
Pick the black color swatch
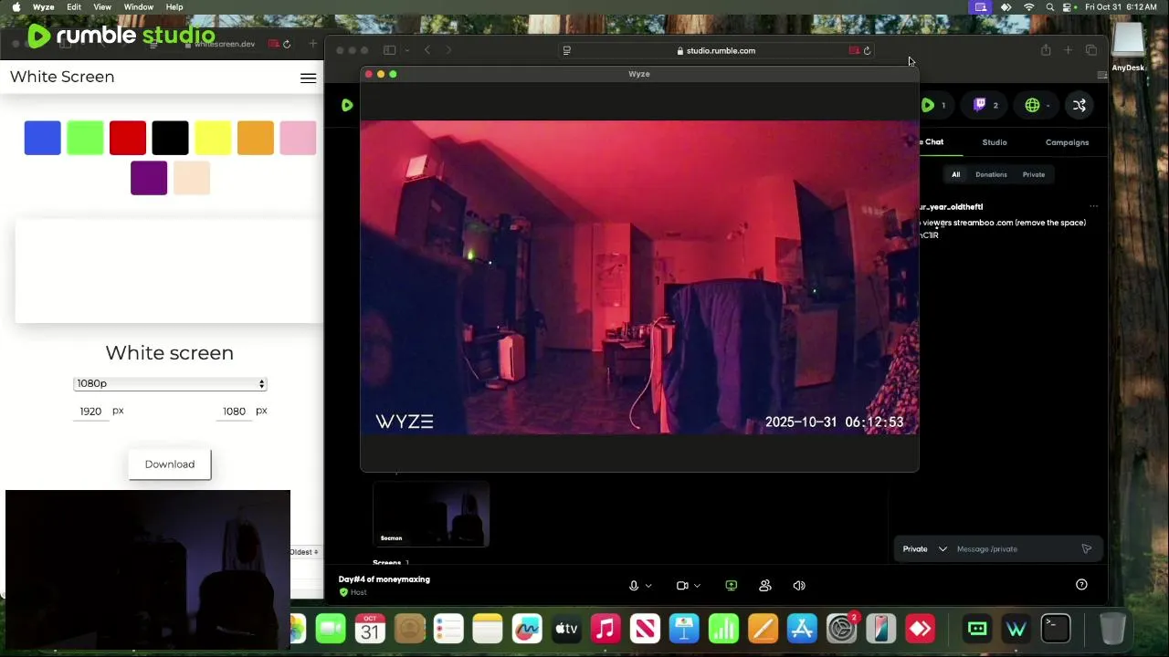[x=170, y=138]
